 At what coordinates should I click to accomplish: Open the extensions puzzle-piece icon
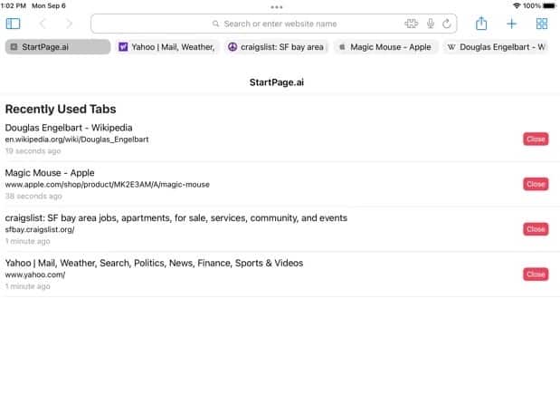point(411,24)
